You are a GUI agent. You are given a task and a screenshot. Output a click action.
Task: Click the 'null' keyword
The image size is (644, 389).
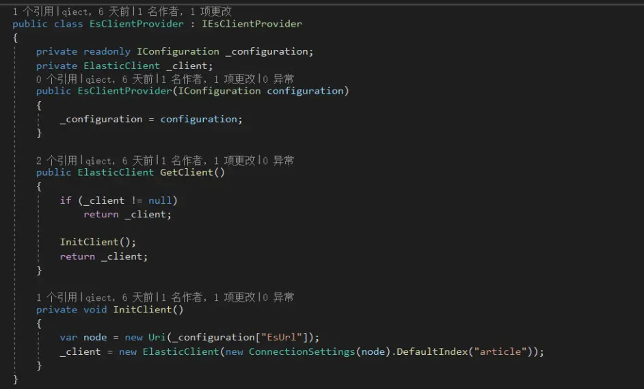tap(160, 200)
